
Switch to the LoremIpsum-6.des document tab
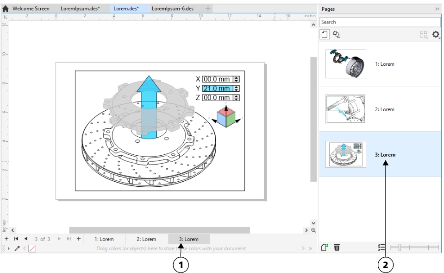(173, 9)
